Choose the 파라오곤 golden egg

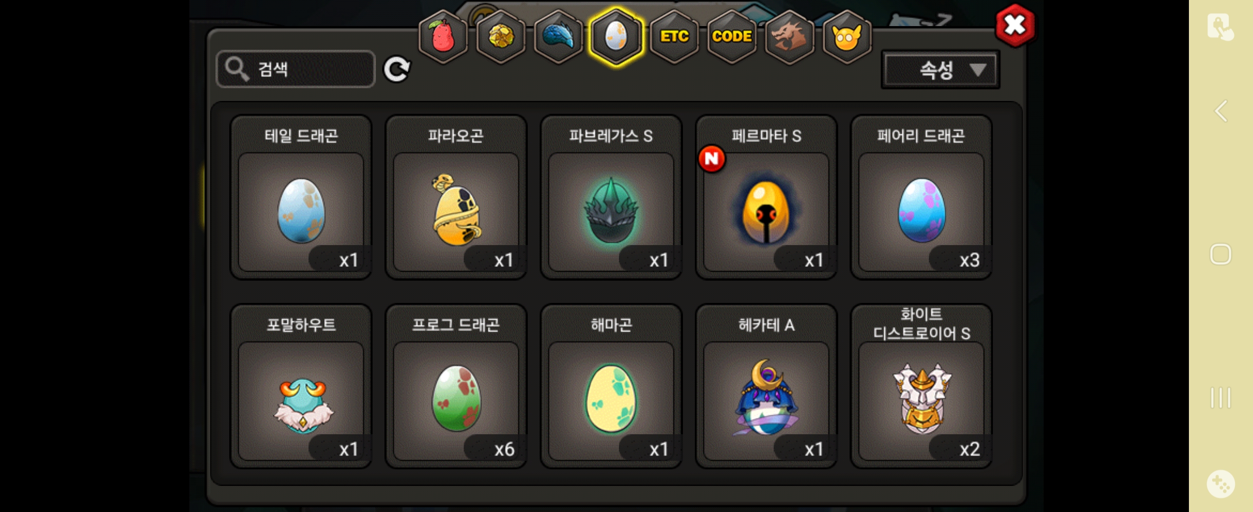456,197
